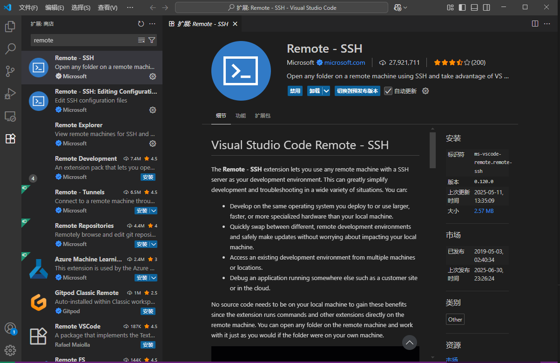
Task: Expand install options for Azure Machine Learning extension
Action: 154,277
